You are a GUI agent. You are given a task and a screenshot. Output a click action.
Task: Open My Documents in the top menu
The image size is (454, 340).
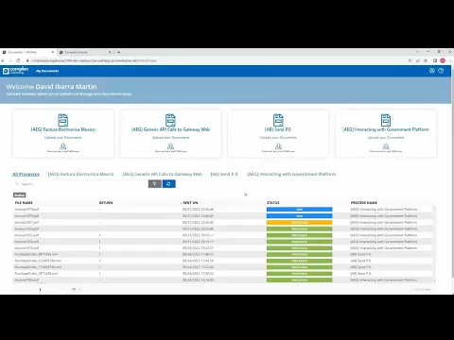[x=47, y=71]
